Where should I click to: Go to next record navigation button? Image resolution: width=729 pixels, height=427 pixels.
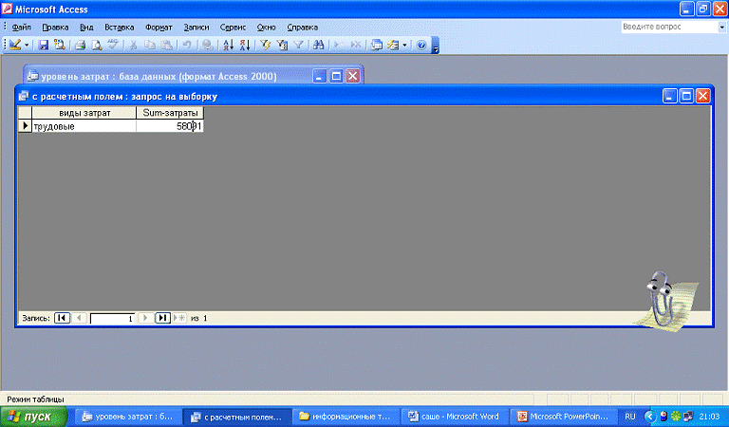click(145, 318)
